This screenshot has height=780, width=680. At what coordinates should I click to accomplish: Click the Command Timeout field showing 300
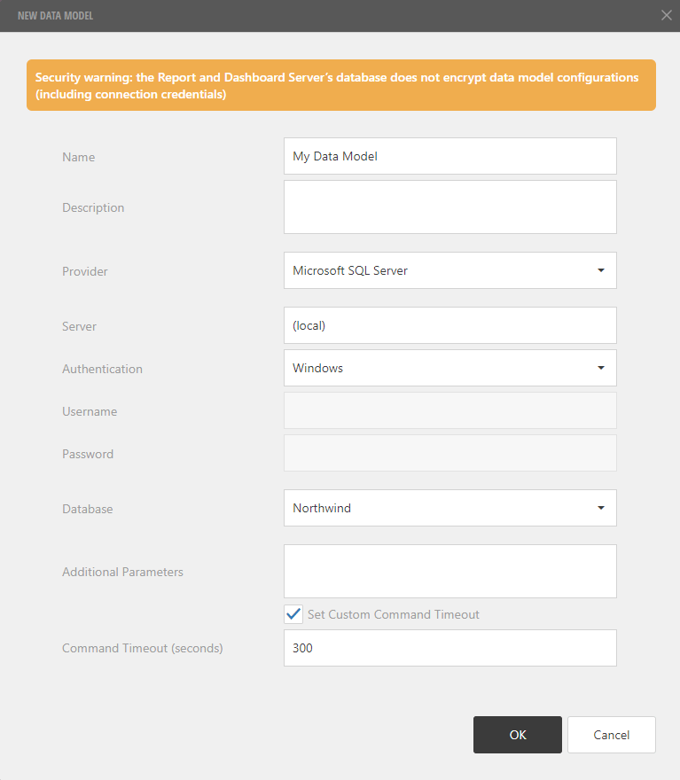pyautogui.click(x=449, y=648)
